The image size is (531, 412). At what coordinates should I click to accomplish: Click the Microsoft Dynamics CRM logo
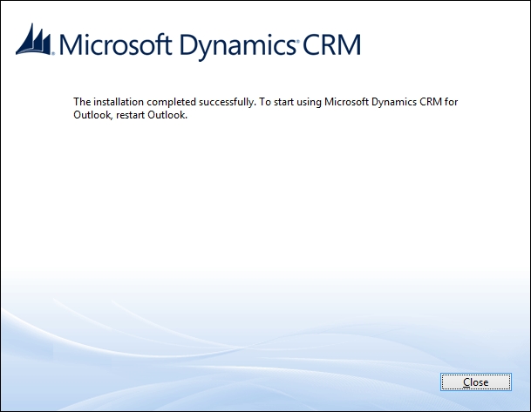click(188, 43)
